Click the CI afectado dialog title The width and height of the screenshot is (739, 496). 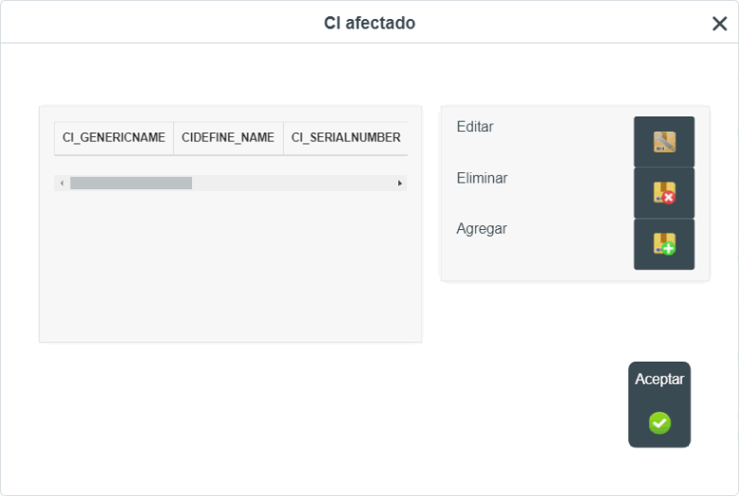click(369, 23)
